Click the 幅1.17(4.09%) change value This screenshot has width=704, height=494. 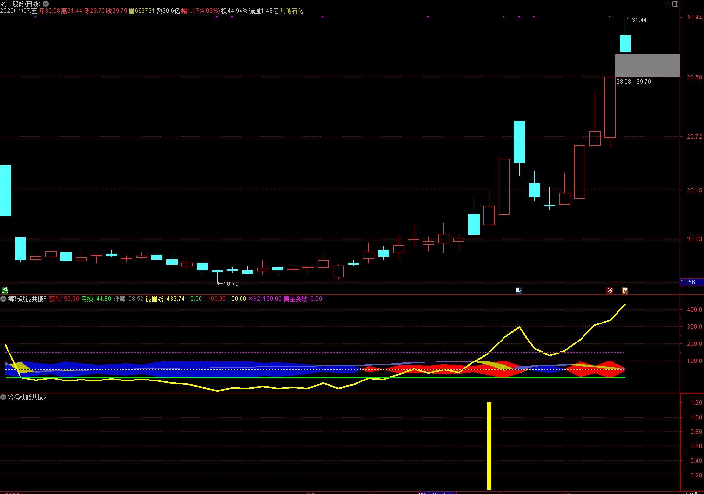tap(201, 11)
